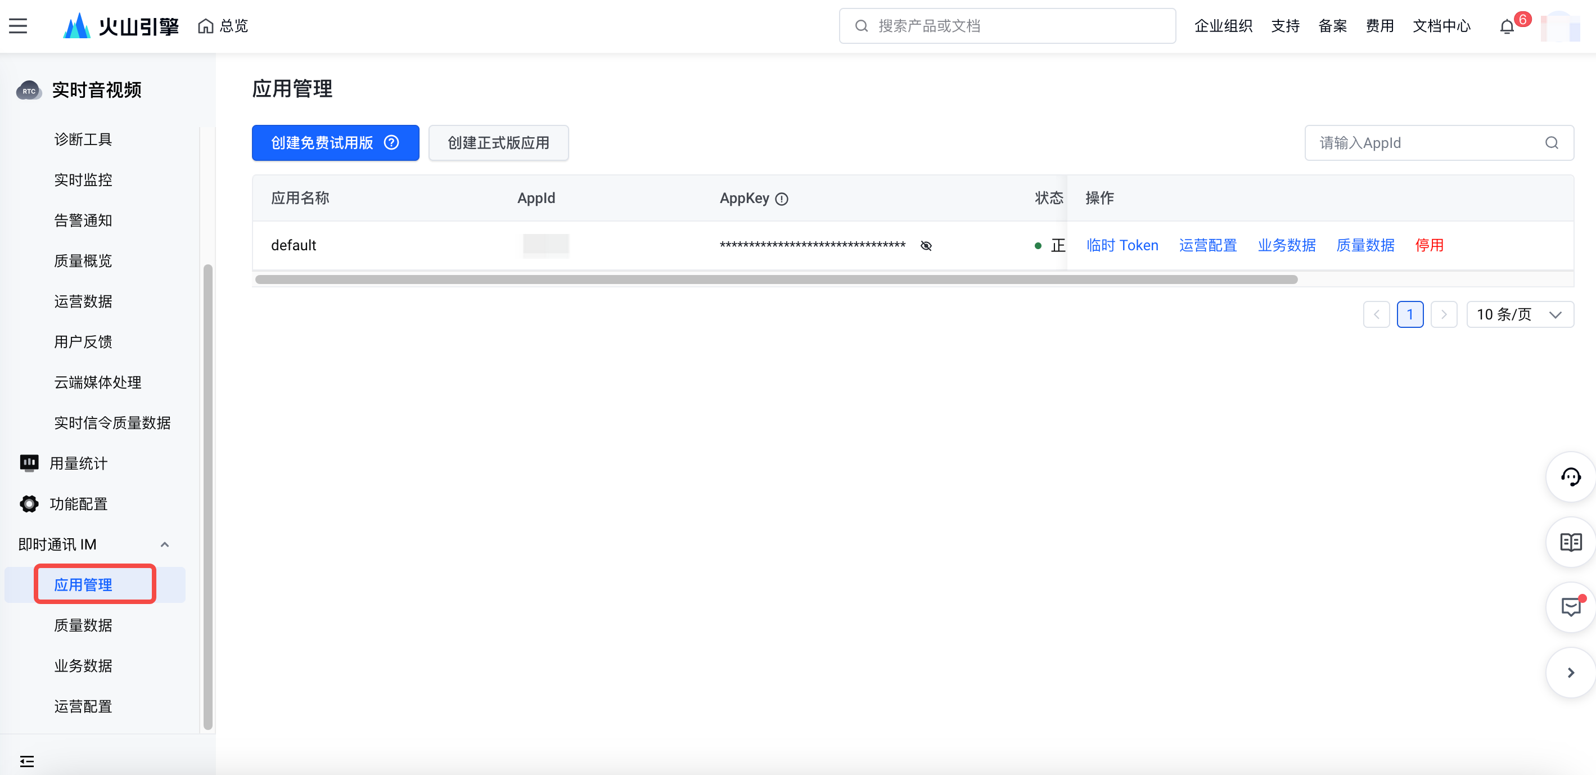Open the feedback message floating button
Viewport: 1596px width, 775px height.
[1571, 607]
